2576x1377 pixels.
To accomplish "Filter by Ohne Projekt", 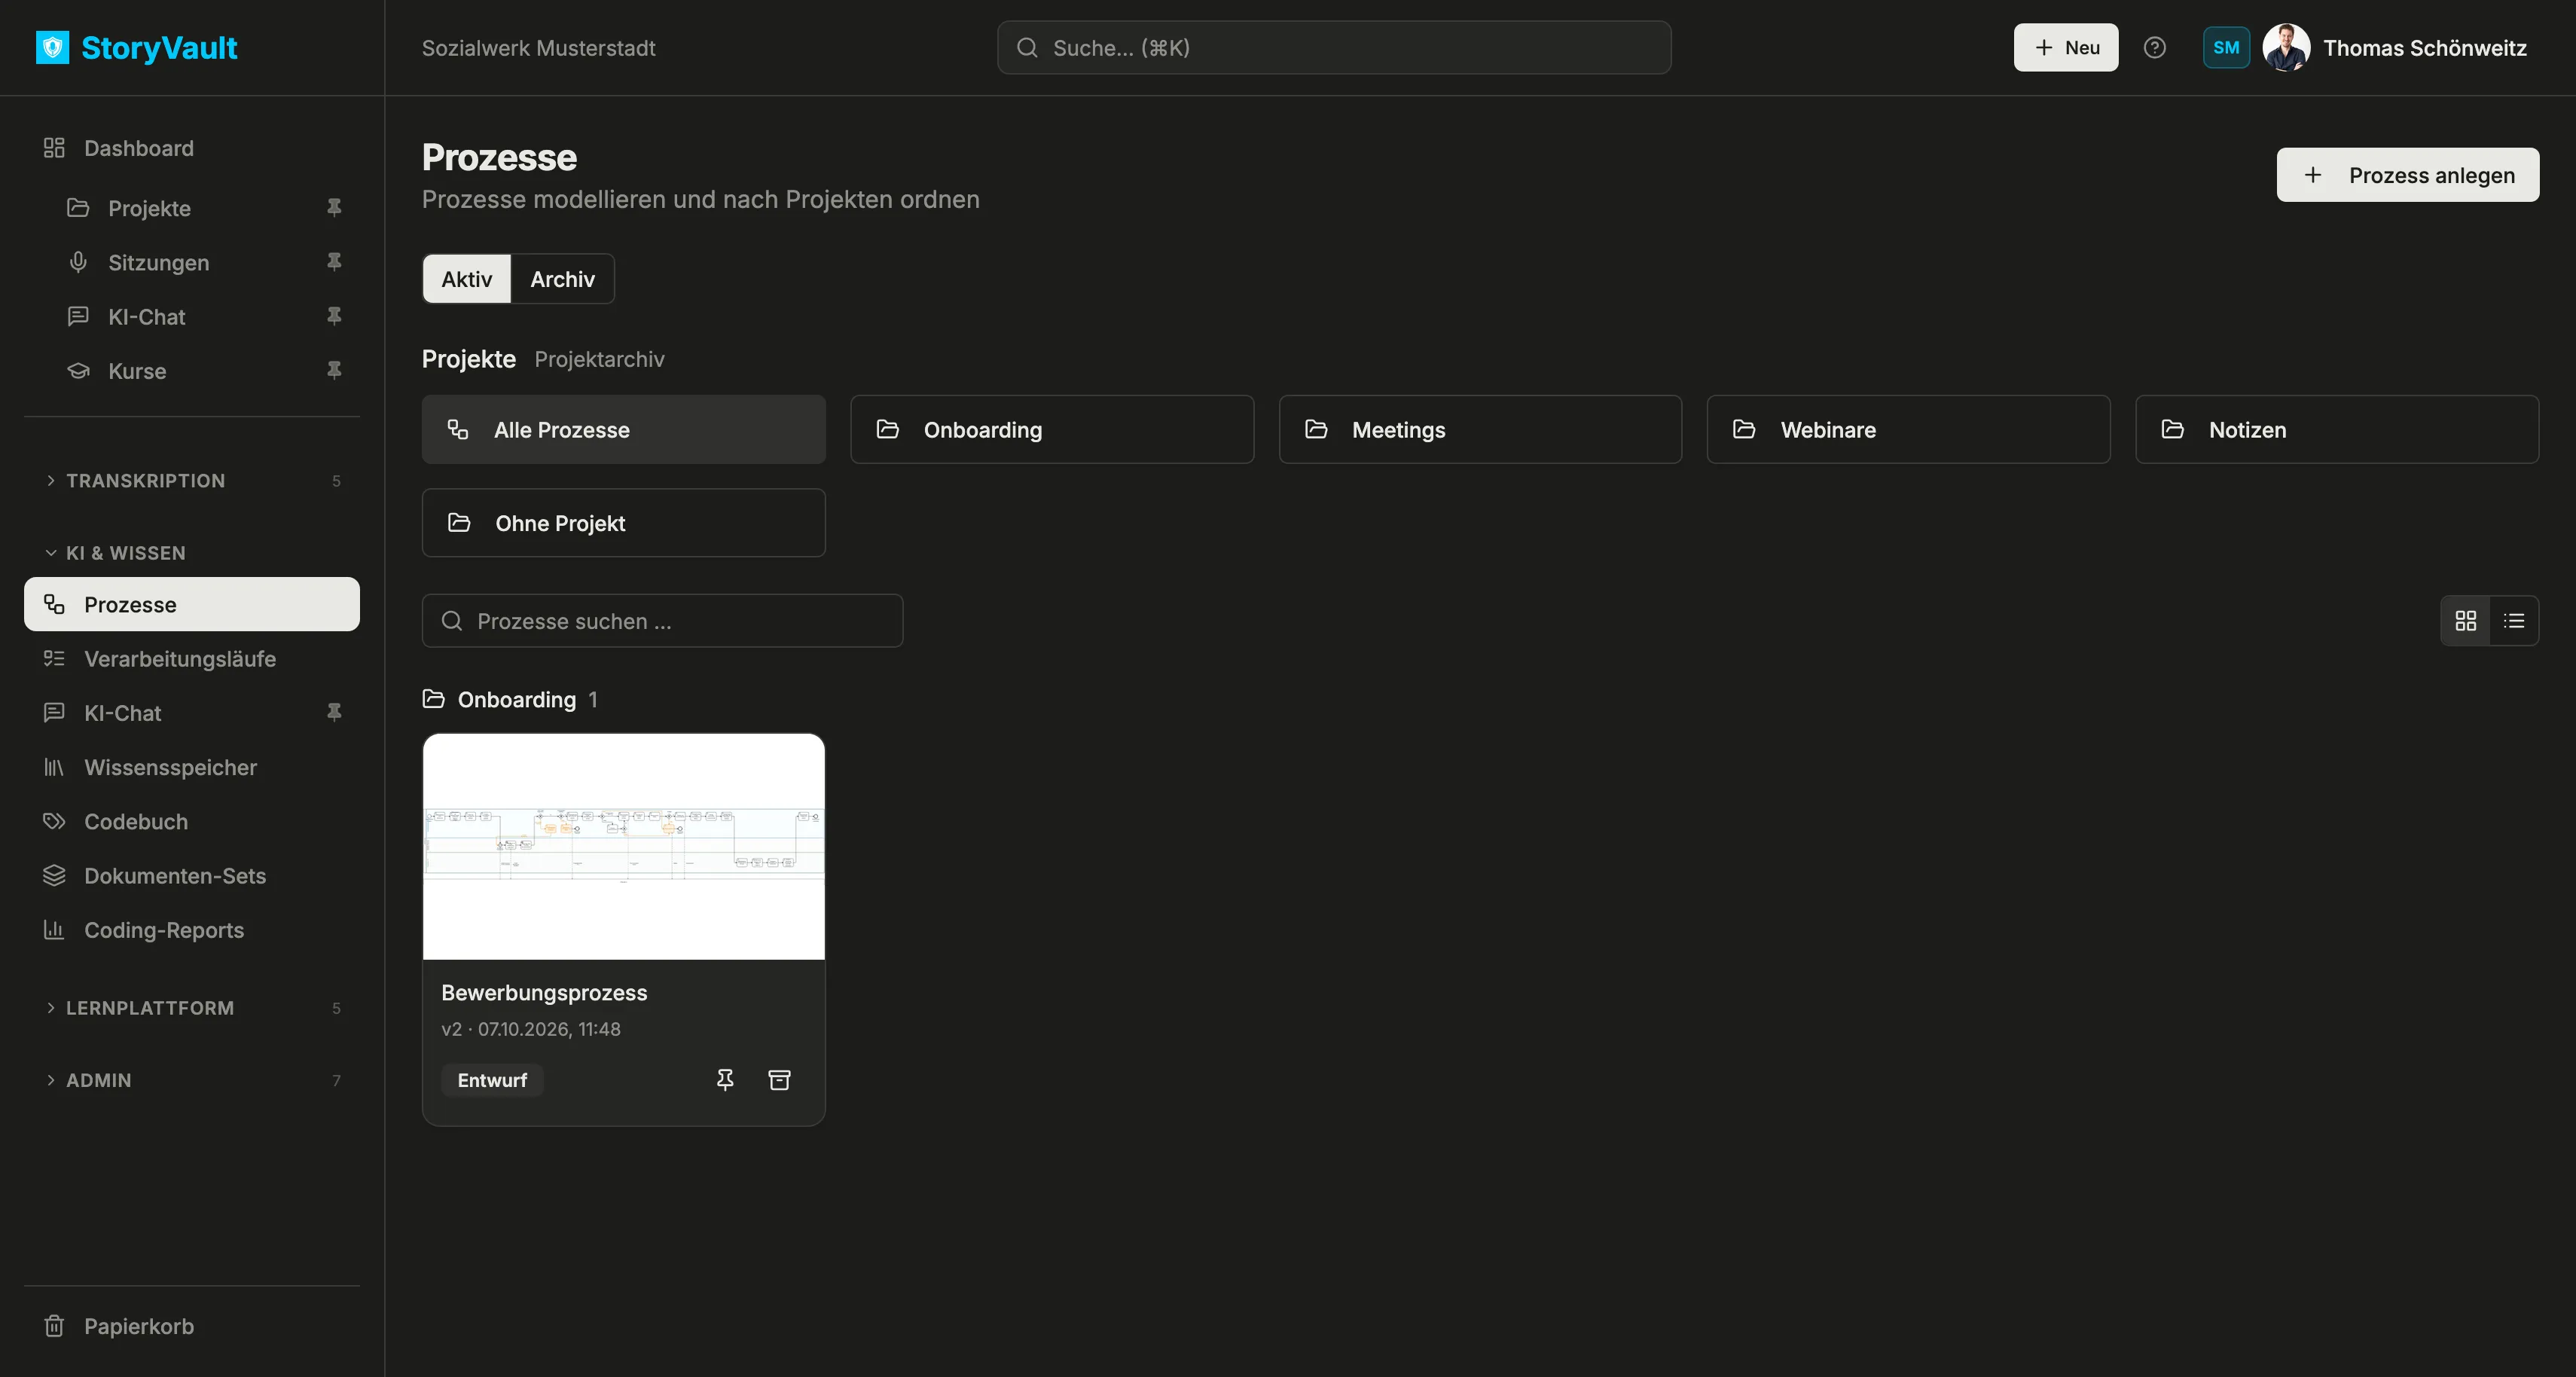I will tap(624, 522).
